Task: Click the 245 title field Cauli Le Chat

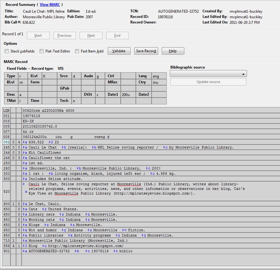Action: (151, 147)
